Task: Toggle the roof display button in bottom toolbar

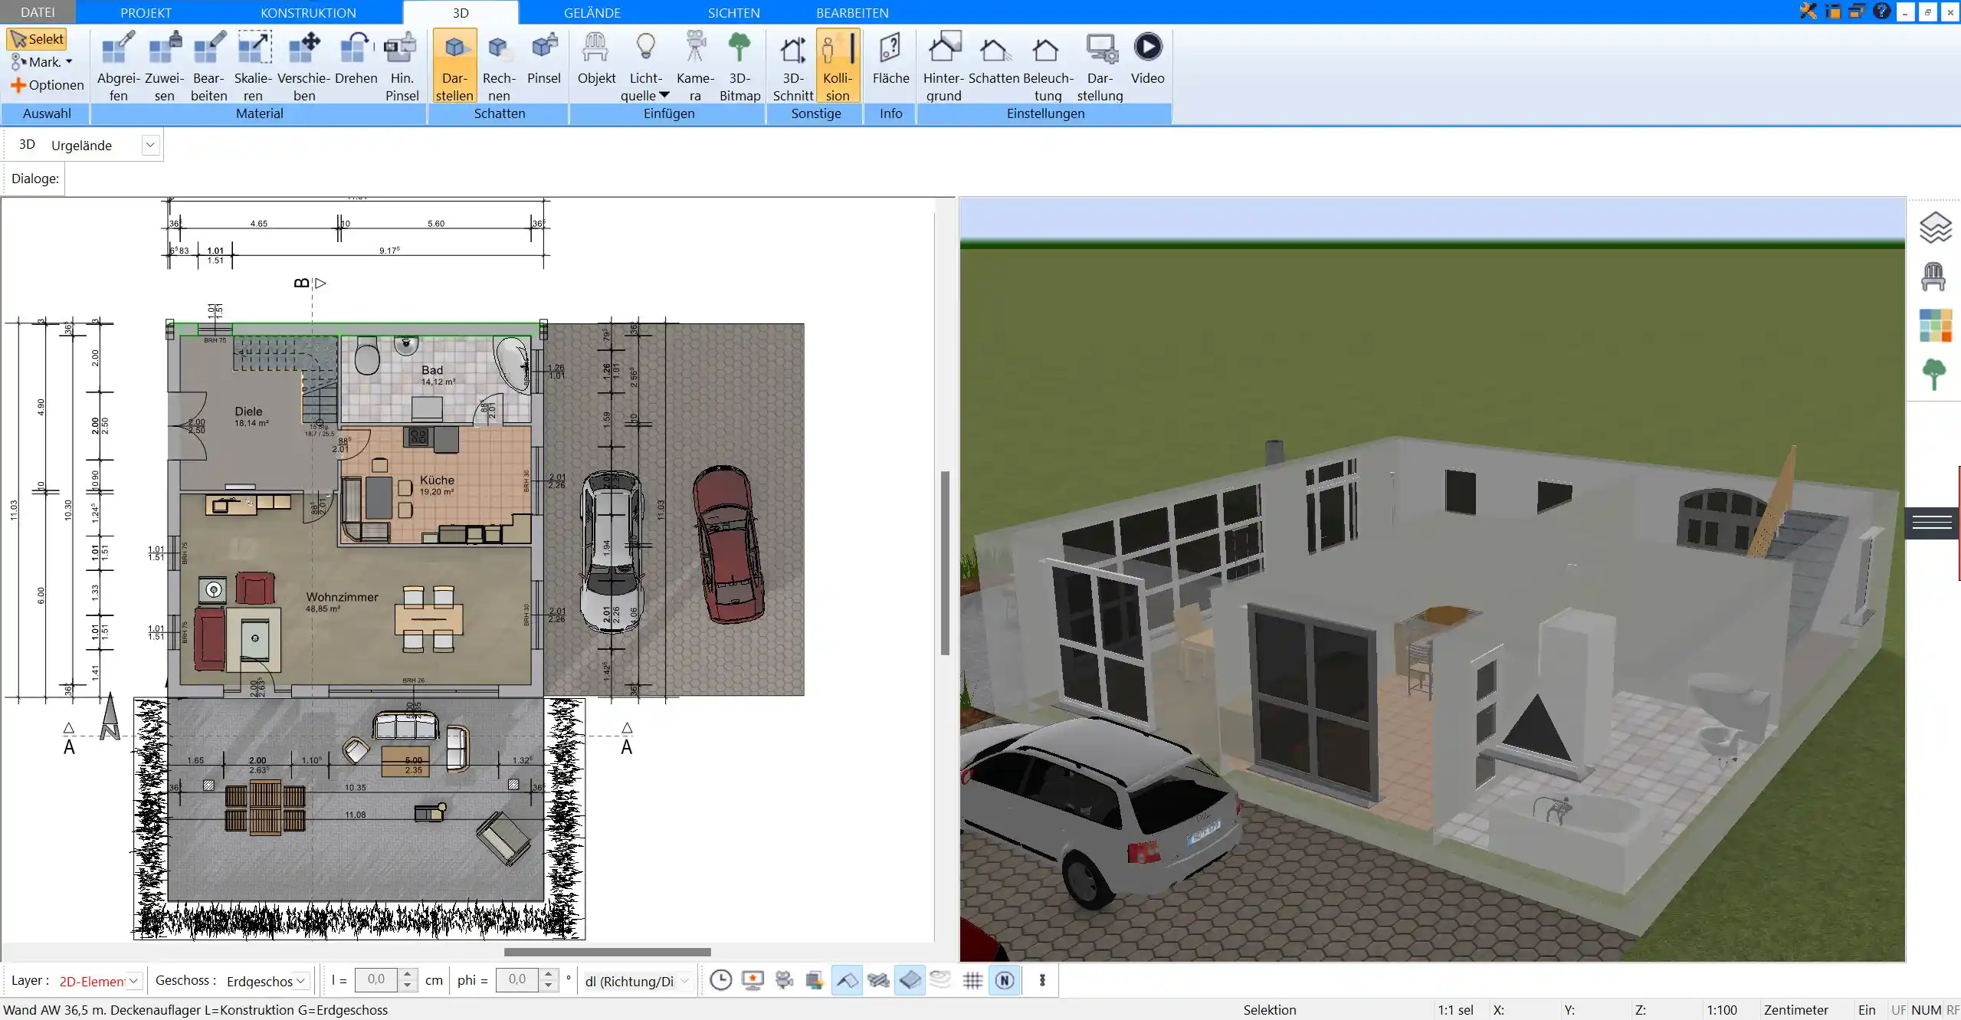Action: pos(847,980)
